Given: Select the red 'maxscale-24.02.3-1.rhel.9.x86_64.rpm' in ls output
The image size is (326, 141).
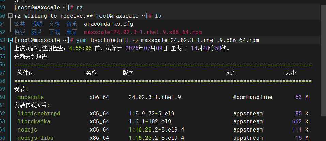Looking at the screenshot, I should (x=143, y=32).
